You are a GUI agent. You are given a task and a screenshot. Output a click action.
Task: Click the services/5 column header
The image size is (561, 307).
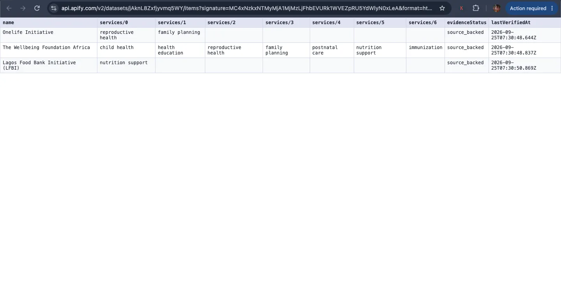click(x=380, y=23)
